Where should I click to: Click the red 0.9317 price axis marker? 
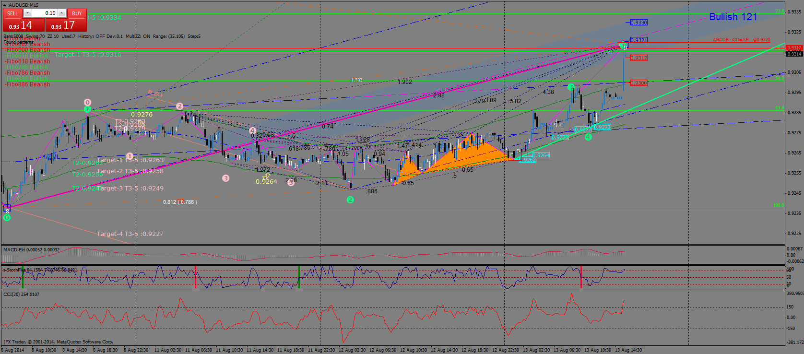point(794,48)
